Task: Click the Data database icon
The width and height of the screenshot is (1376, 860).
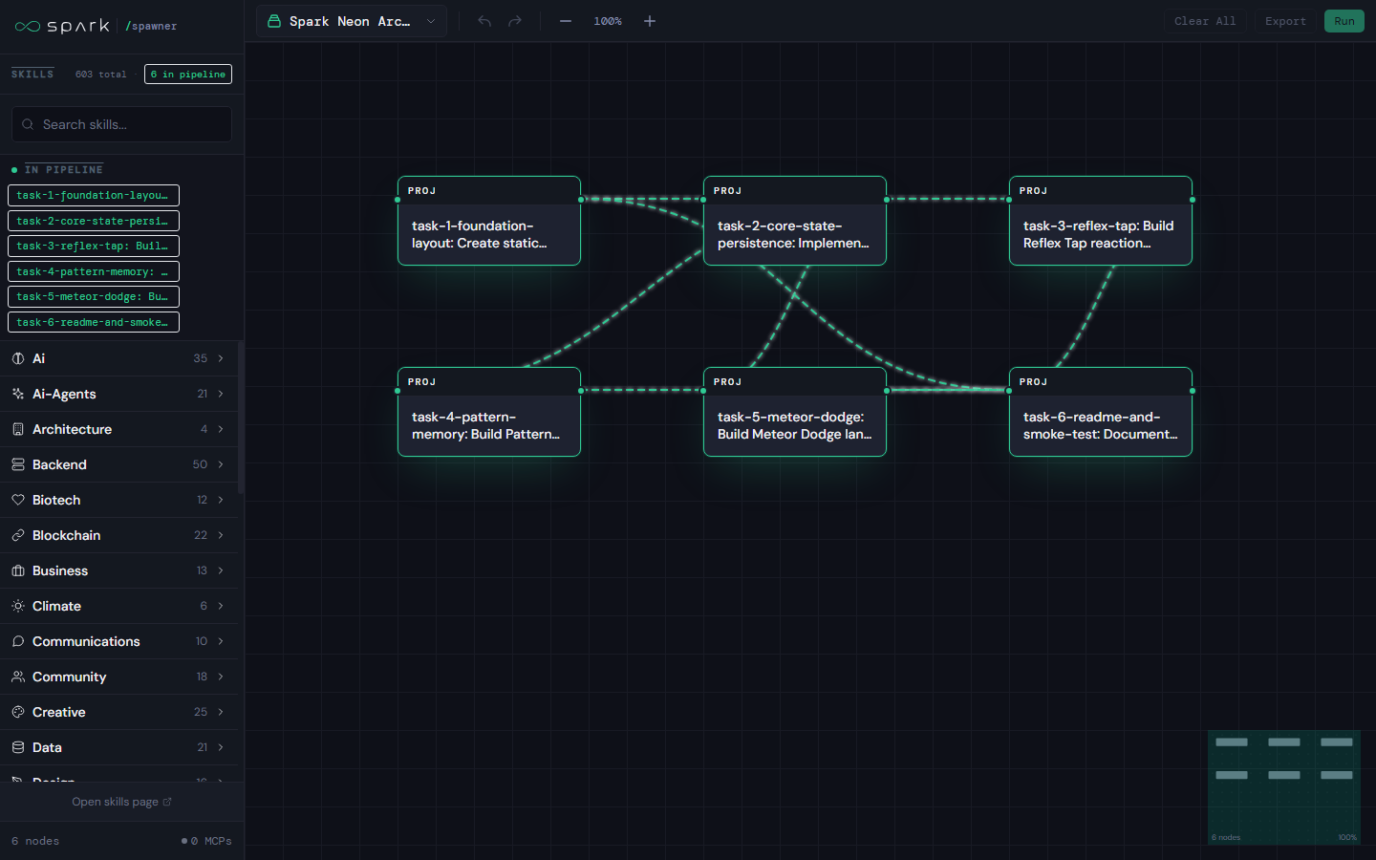Action: 18,747
